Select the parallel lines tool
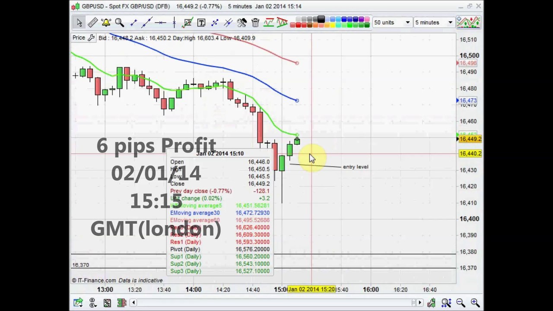 coord(228,22)
